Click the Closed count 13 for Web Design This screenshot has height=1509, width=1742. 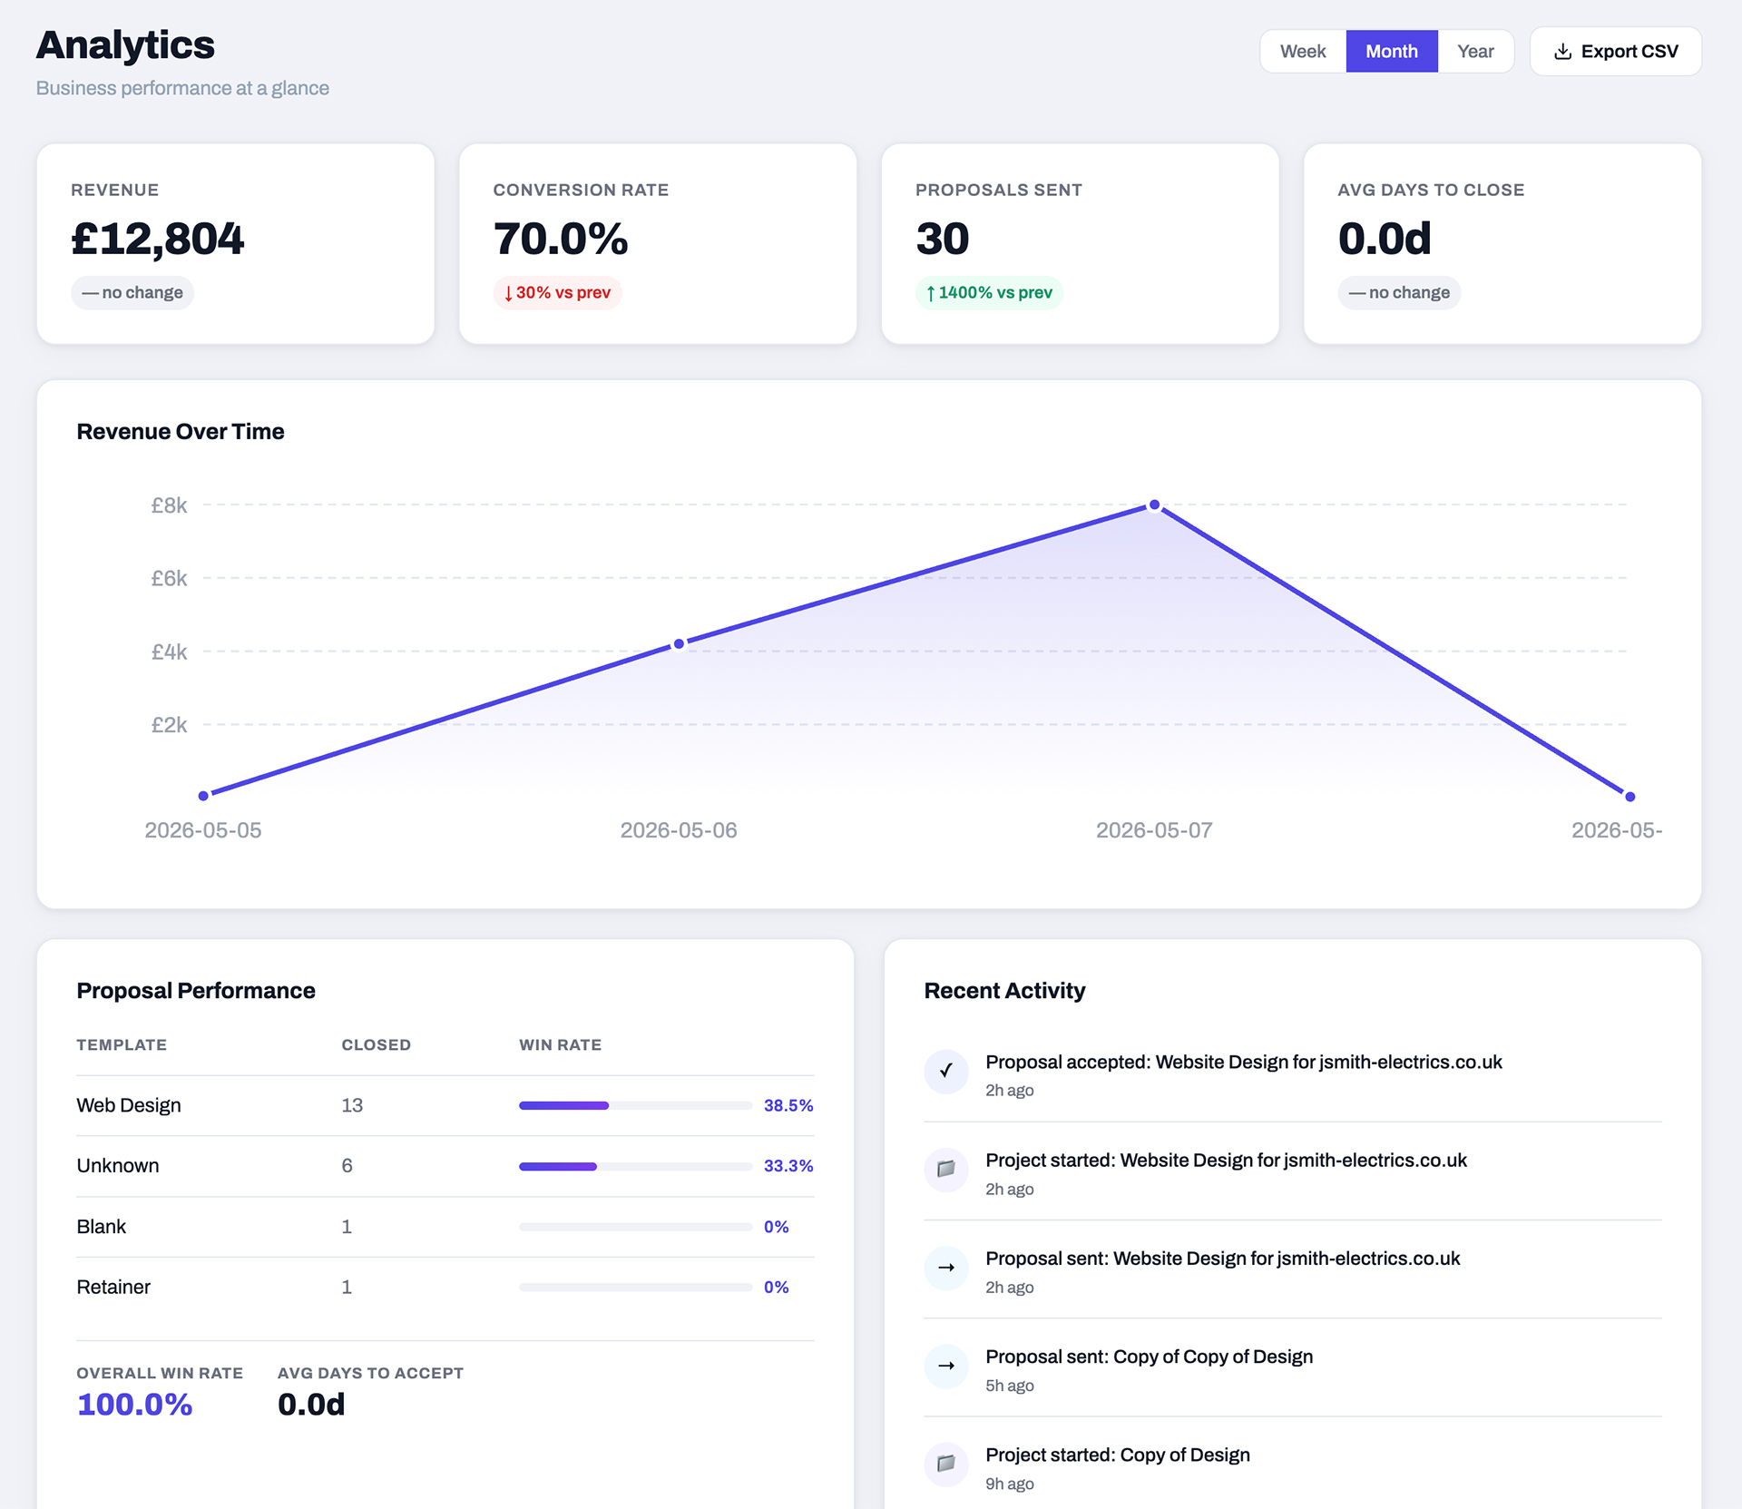click(x=352, y=1105)
